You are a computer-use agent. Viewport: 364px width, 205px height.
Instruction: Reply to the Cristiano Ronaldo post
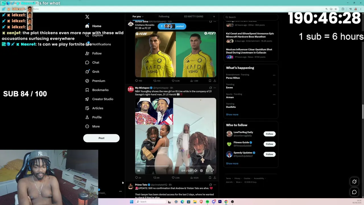(x=138, y=81)
